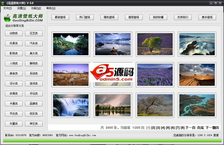Image resolution: width=224 pixels, height=145 pixels.
Task: Choose the 风景类 category
Action: tap(14, 43)
